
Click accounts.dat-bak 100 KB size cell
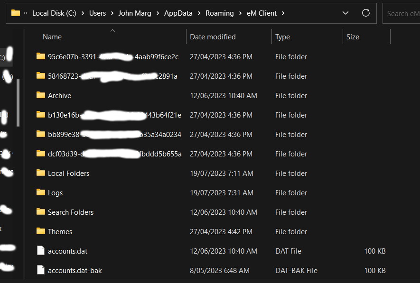tap(375, 271)
